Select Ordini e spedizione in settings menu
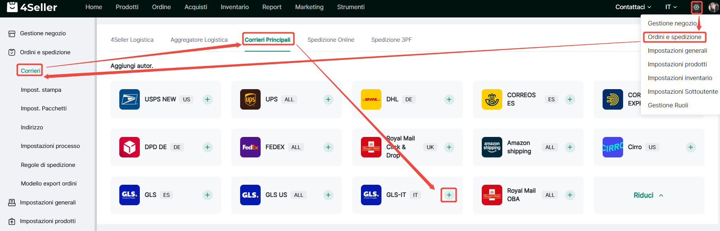Screen dimensions: 720x231 [x=674, y=37]
